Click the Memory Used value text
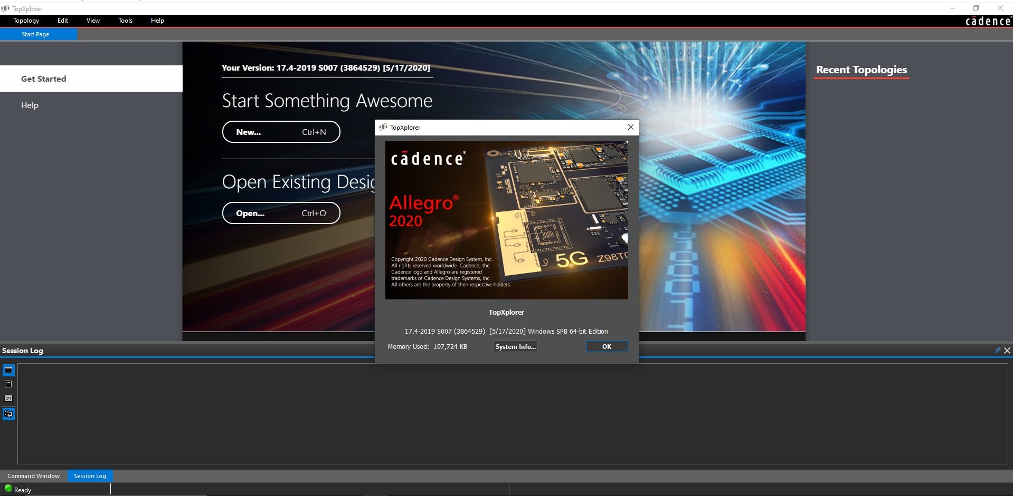This screenshot has width=1013, height=496. (450, 346)
